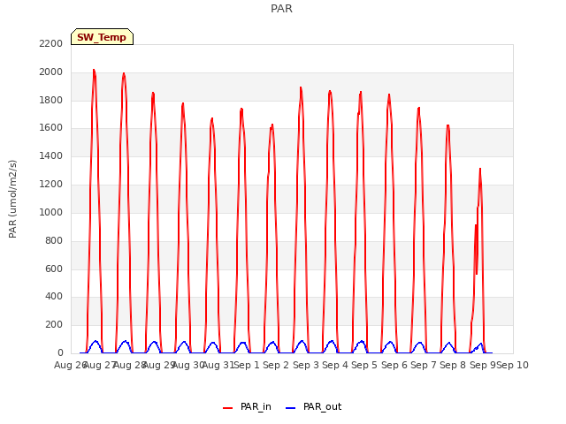Screen dimensions: 566x424
Task: Click the 2000 y-axis tick label
Action: coord(51,72)
